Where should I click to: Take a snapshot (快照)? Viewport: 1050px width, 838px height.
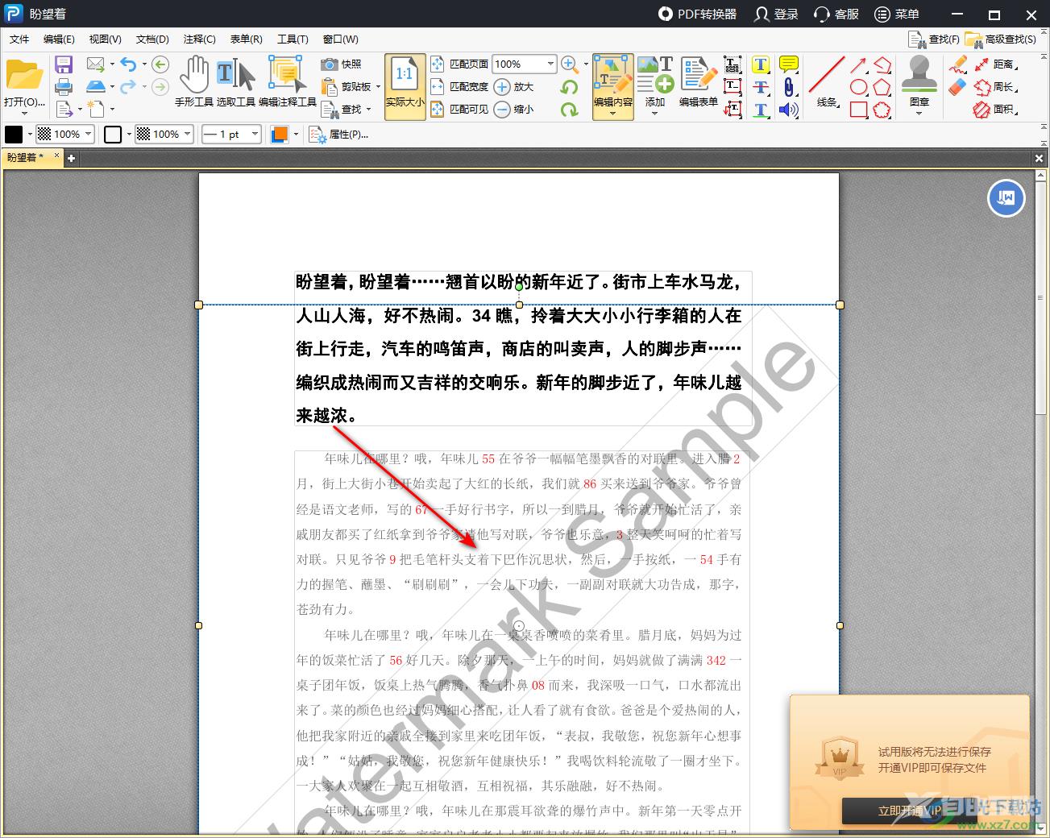[x=342, y=64]
